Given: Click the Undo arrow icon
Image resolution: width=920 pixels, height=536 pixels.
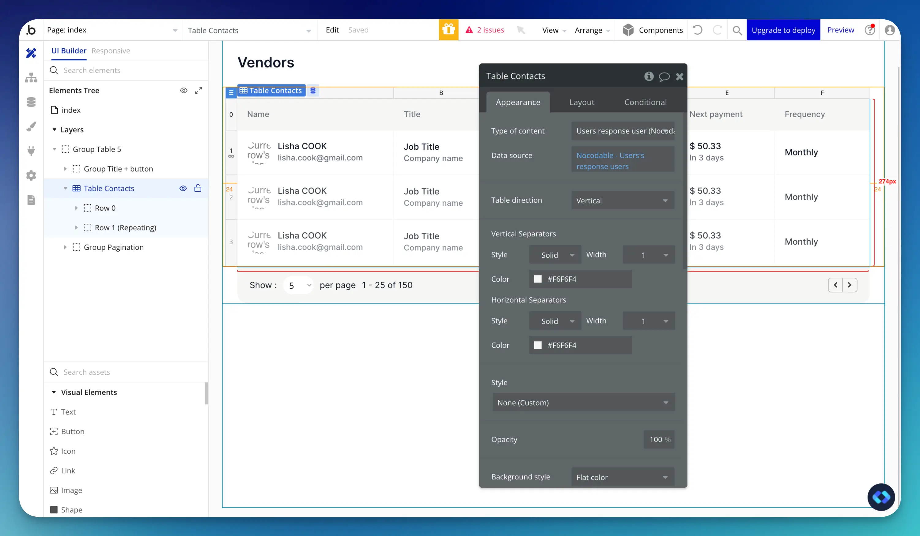Looking at the screenshot, I should point(698,30).
